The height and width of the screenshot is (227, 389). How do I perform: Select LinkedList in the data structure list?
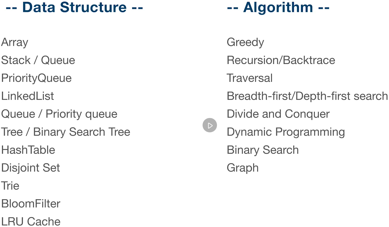[x=28, y=96]
